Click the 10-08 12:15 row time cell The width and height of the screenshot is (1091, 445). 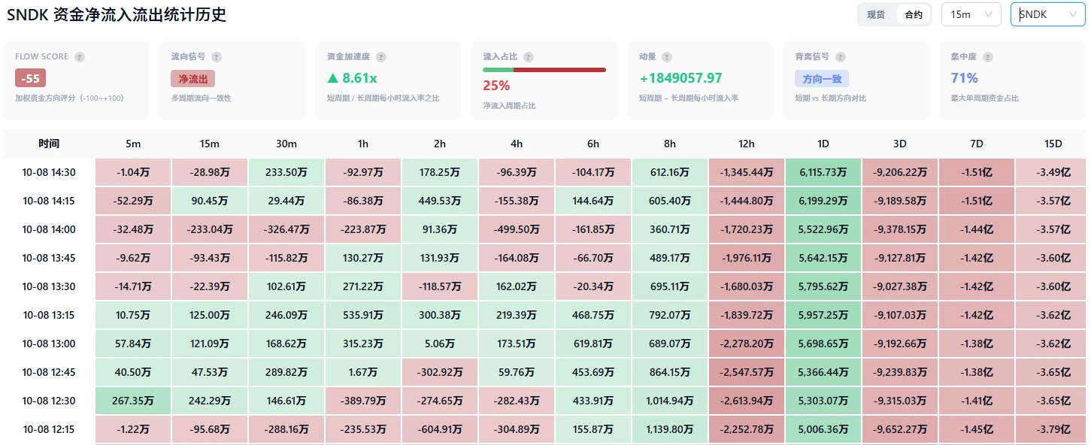[x=49, y=429]
